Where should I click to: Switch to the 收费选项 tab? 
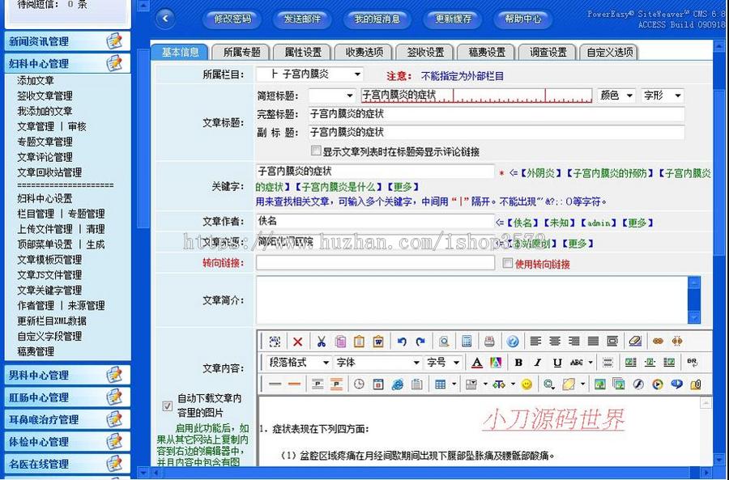click(x=365, y=51)
